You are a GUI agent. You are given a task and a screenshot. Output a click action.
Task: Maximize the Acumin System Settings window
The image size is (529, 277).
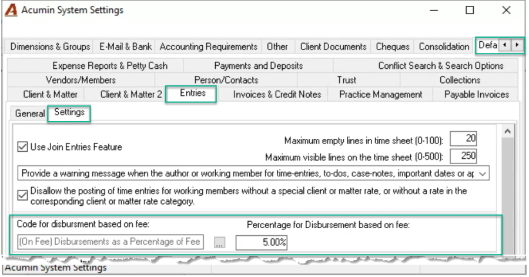coord(470,11)
